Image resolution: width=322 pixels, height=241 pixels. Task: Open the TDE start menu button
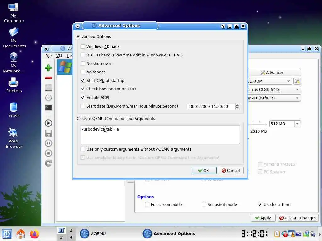(x=7, y=233)
